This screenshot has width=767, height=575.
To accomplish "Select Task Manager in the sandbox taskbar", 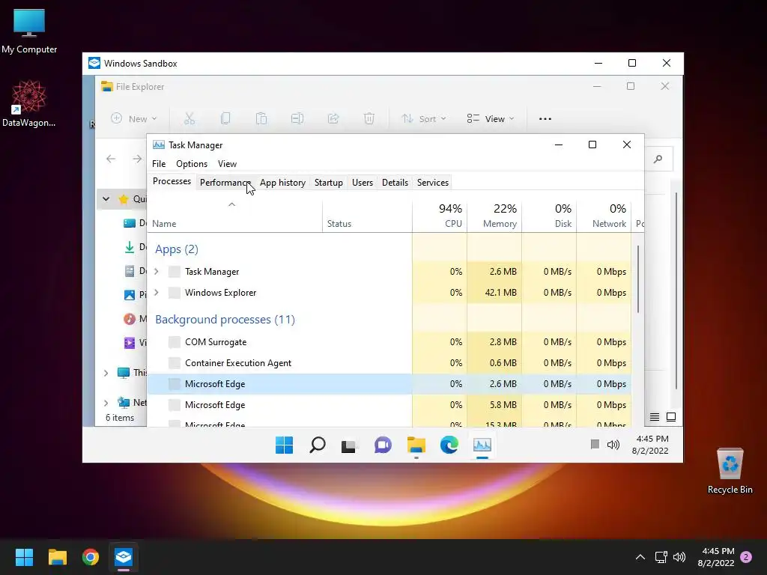I will (x=482, y=445).
